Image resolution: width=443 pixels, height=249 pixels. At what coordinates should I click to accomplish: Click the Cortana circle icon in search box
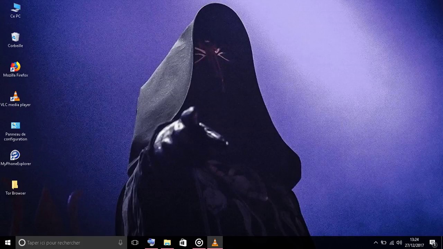pyautogui.click(x=22, y=243)
